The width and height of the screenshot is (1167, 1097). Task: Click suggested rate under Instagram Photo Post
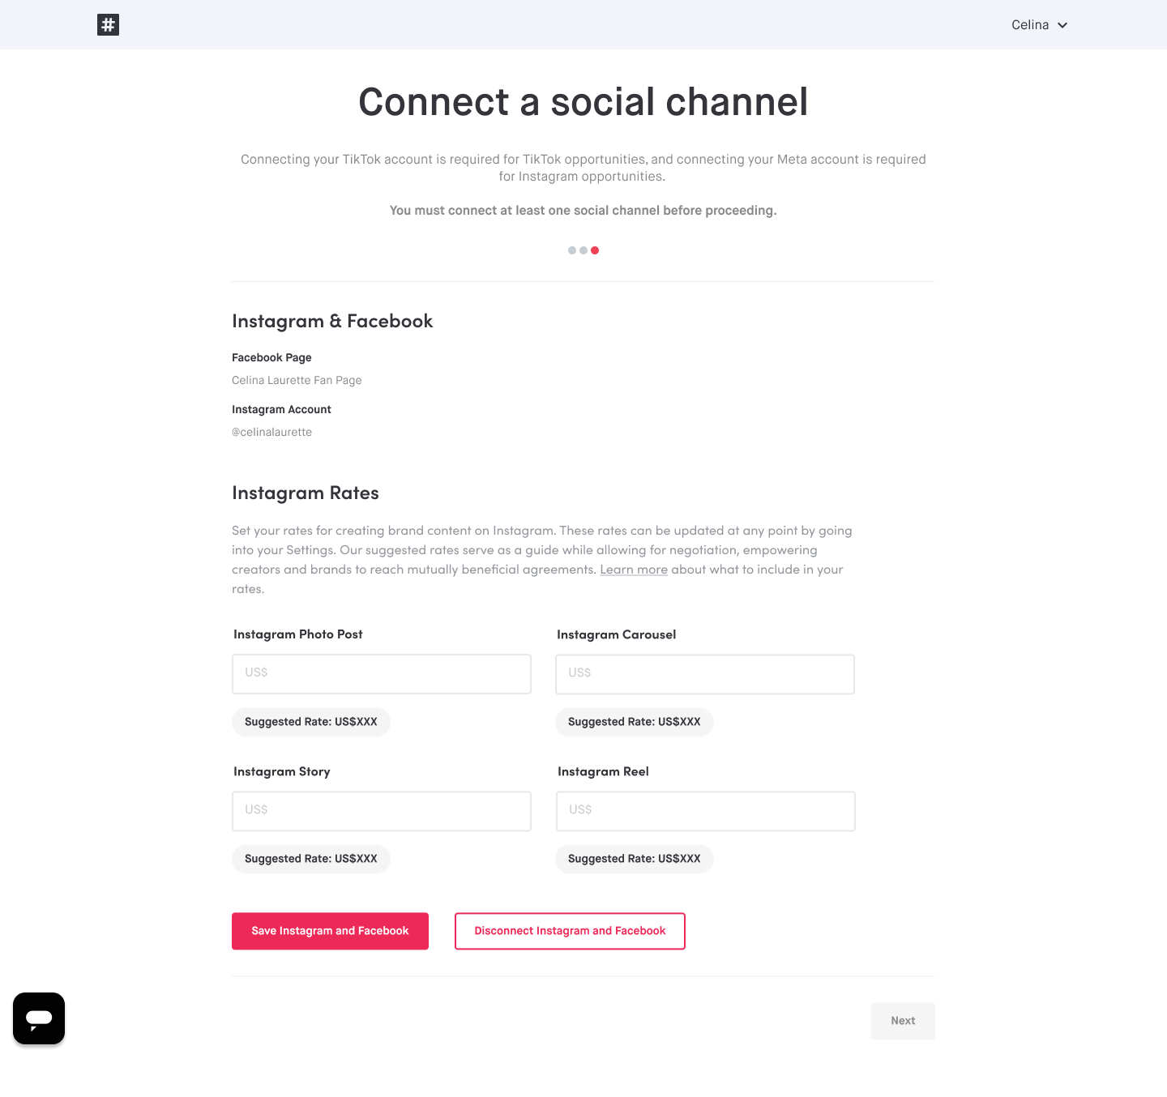(310, 721)
